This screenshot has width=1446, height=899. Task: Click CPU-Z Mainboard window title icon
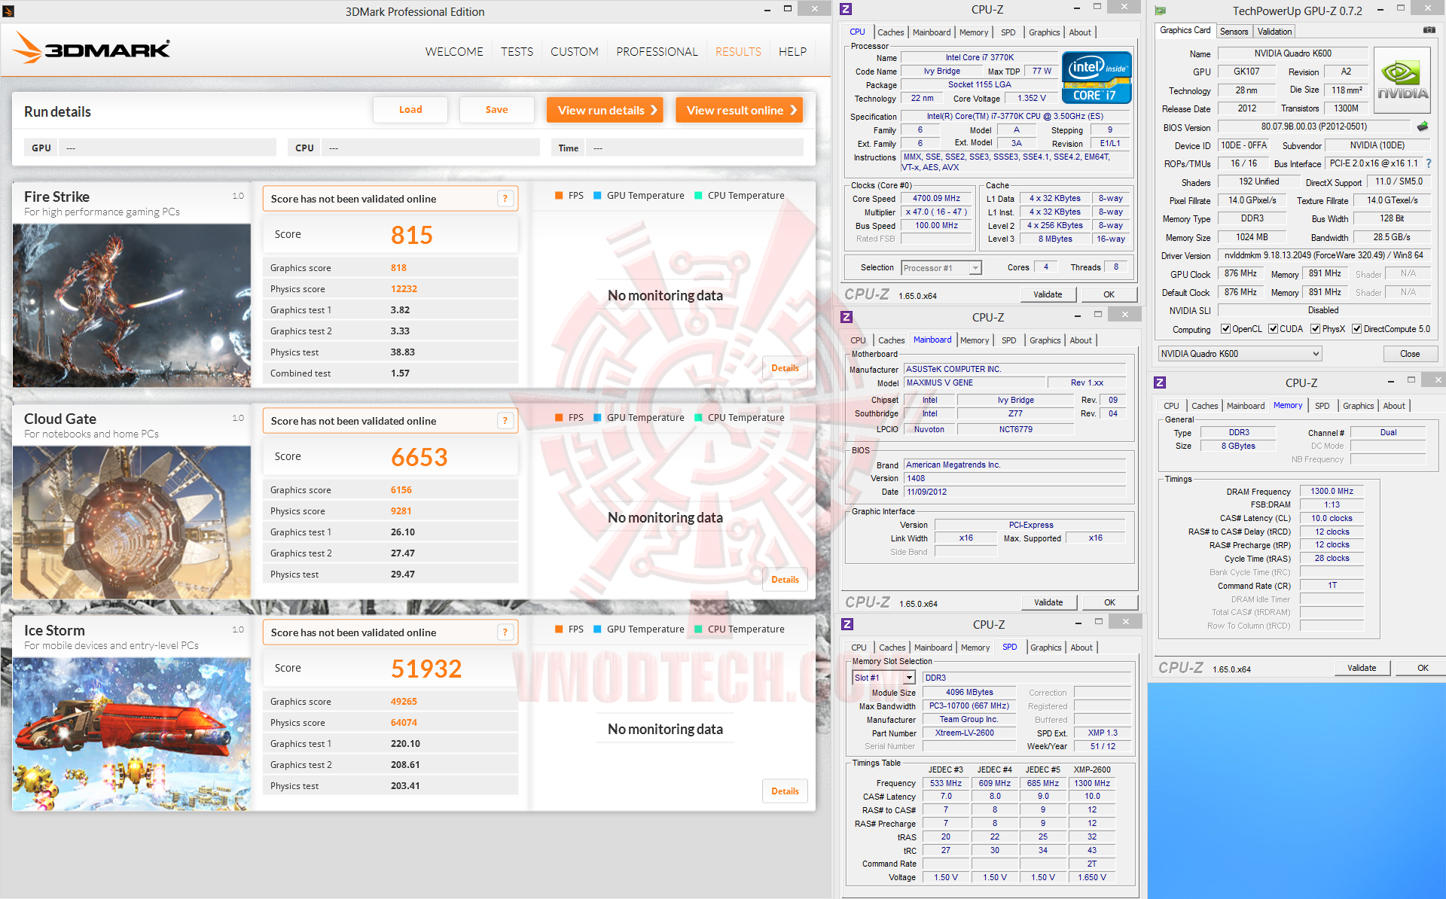click(847, 317)
